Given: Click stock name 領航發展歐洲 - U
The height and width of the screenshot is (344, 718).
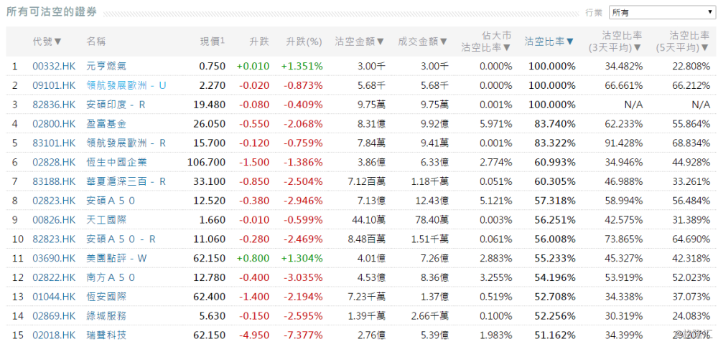Looking at the screenshot, I should (126, 85).
